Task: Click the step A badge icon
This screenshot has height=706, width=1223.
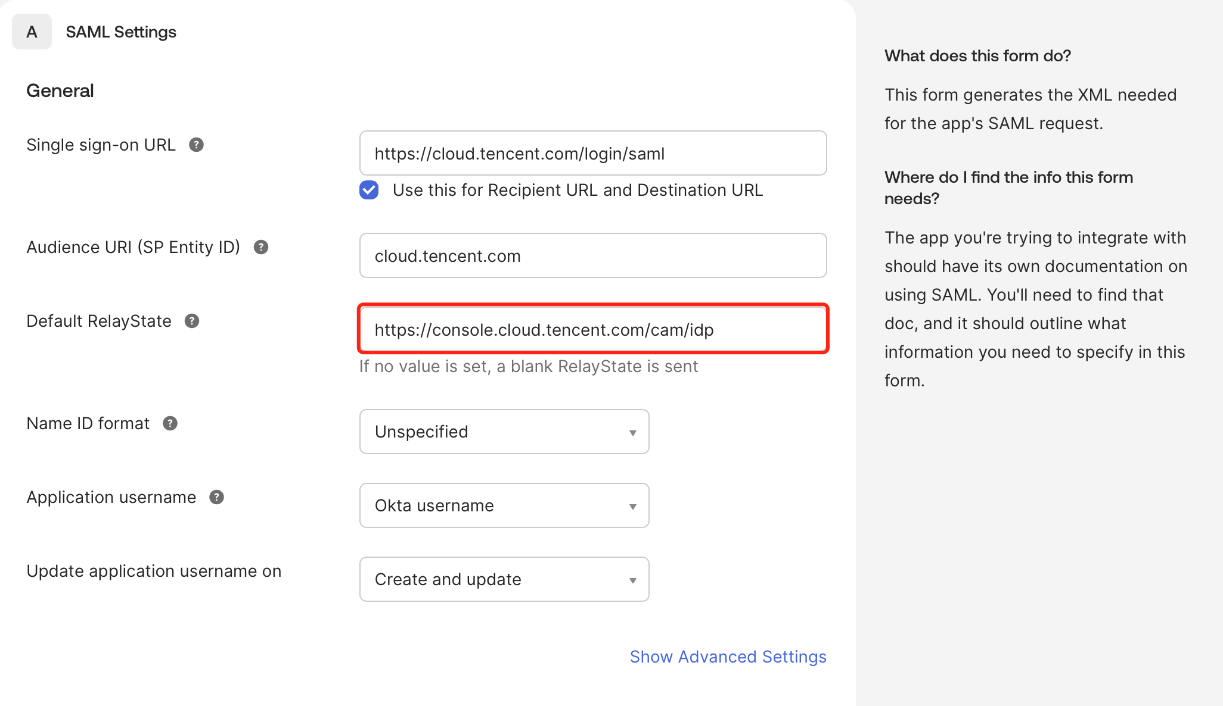Action: point(32,32)
